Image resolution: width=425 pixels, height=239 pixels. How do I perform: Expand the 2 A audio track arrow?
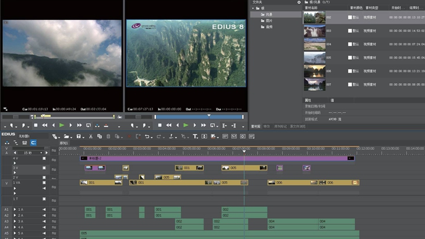pos(15,215)
